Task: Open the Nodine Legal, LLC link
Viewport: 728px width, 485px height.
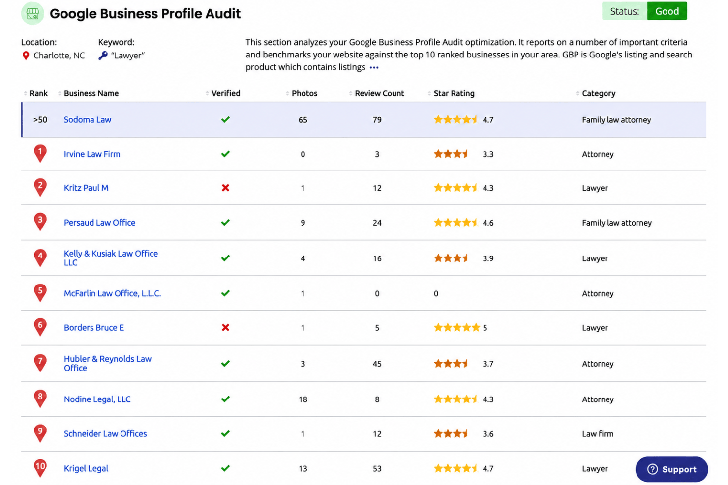Action: (x=97, y=399)
